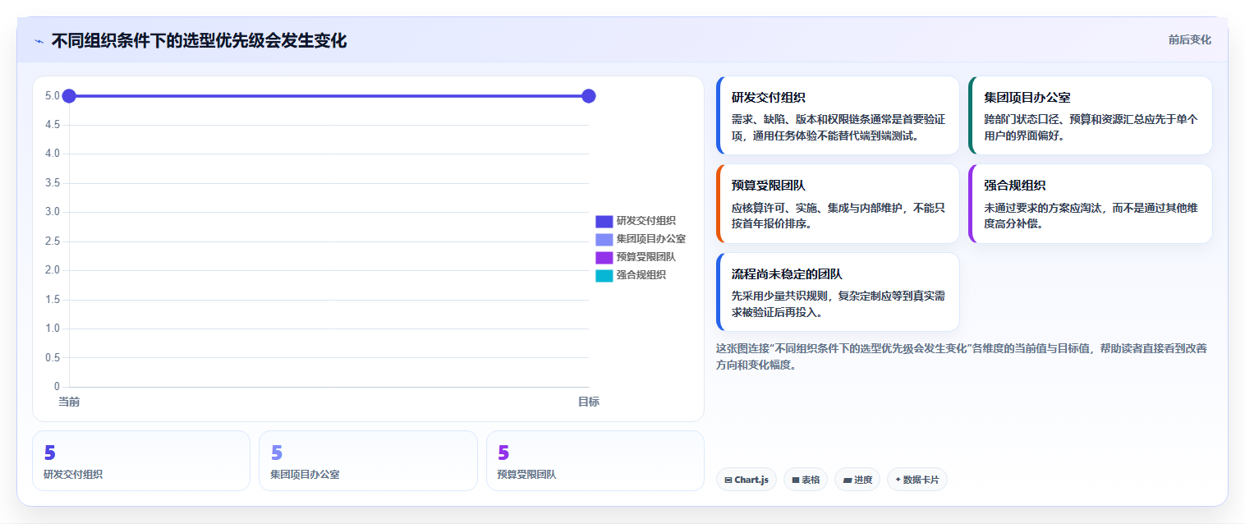Click the 表格 tag chip
This screenshot has height=524, width=1245.
click(x=806, y=480)
